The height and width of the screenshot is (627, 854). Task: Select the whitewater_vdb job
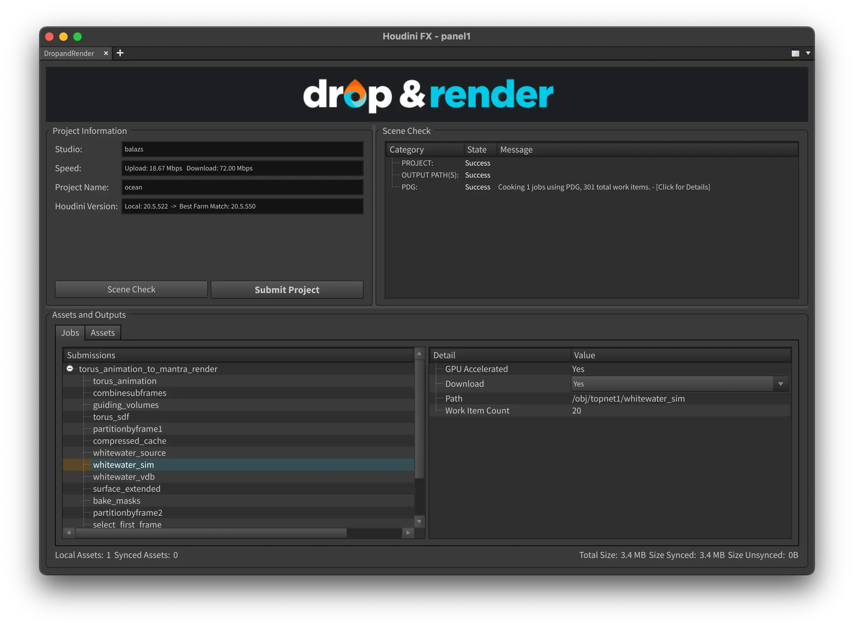(x=124, y=477)
